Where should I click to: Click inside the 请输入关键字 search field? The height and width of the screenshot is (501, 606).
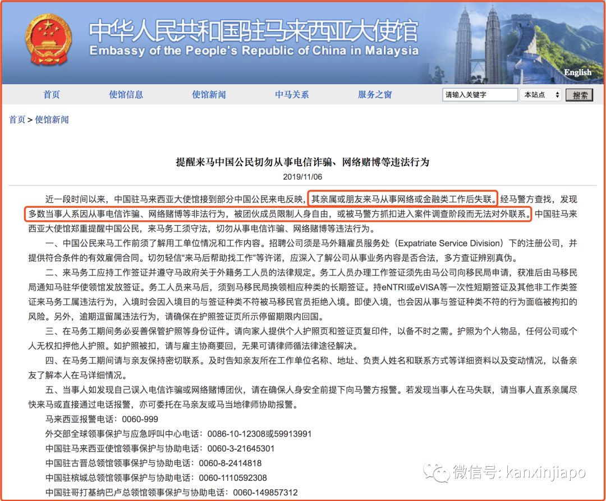480,95
